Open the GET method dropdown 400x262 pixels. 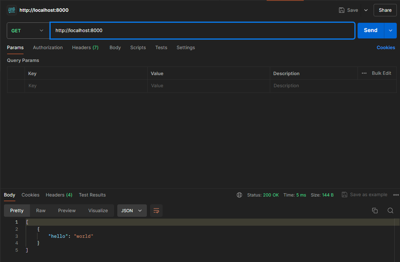tap(28, 31)
